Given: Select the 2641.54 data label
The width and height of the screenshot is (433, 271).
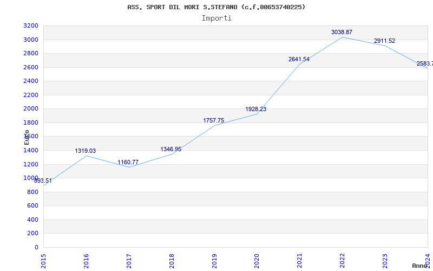Looking at the screenshot, I should [x=299, y=59].
